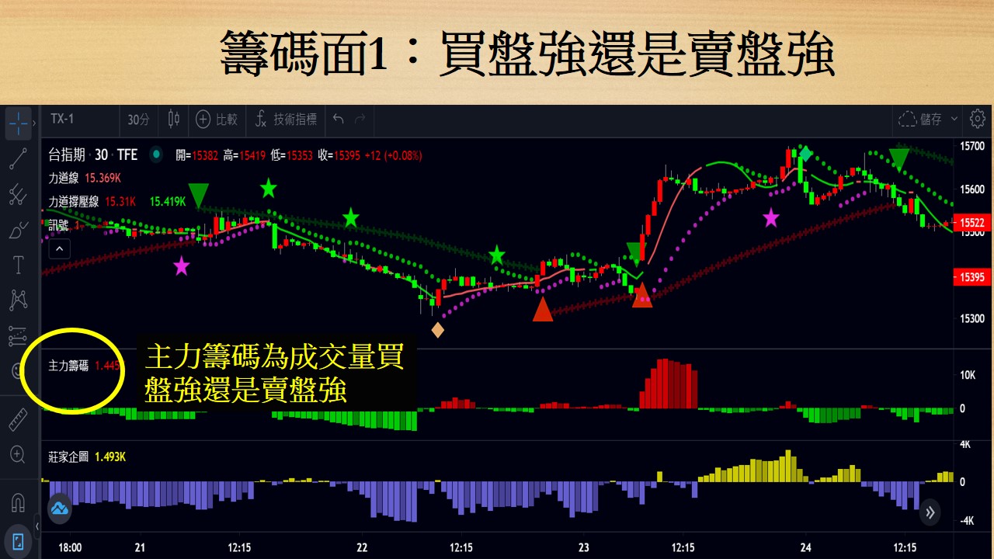994x559 pixels.
Task: Click the undo arrow icon
Action: click(x=339, y=120)
